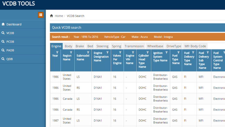Go to Home via breadcrumb link
The width and height of the screenshot is (225, 127).
59,16
